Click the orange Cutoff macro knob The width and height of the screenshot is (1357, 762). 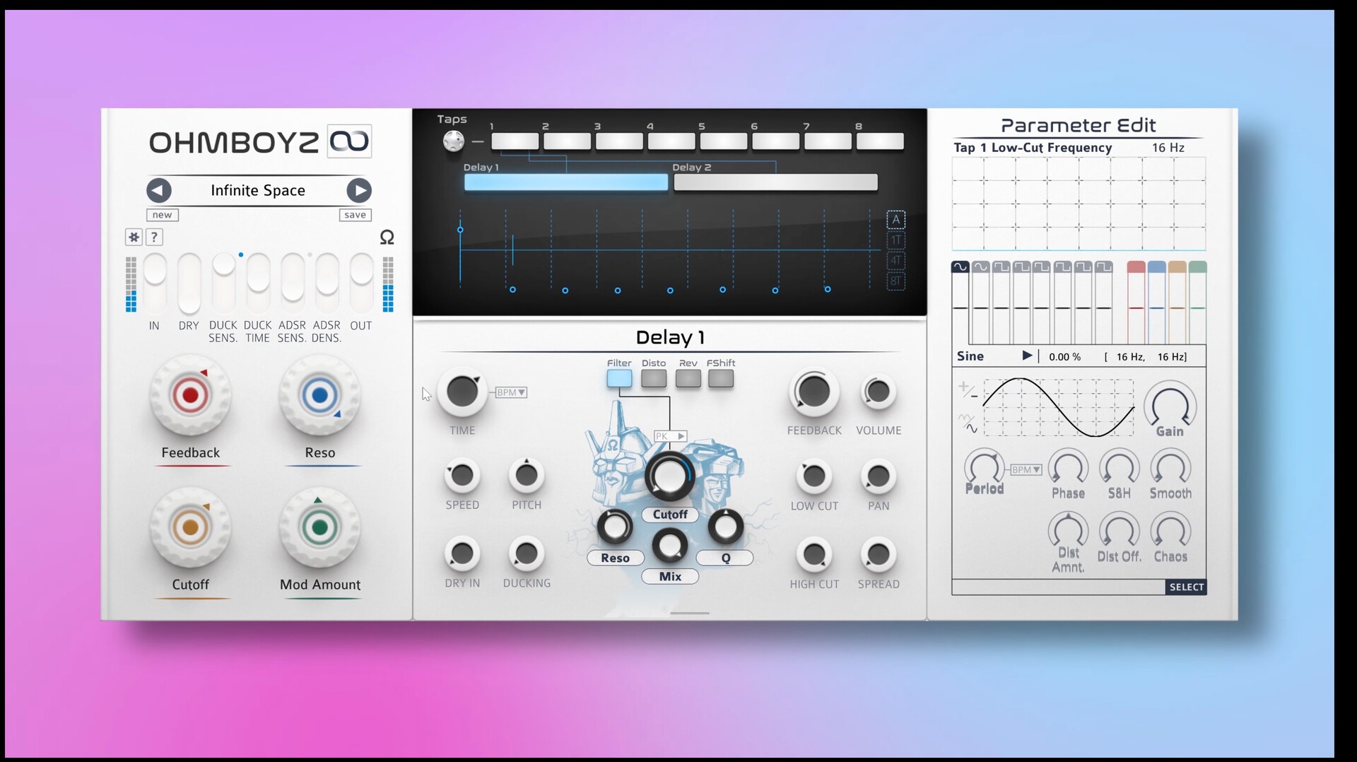[x=190, y=527]
